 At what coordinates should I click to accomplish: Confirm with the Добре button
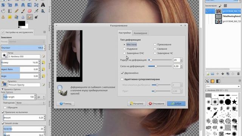point(176,104)
